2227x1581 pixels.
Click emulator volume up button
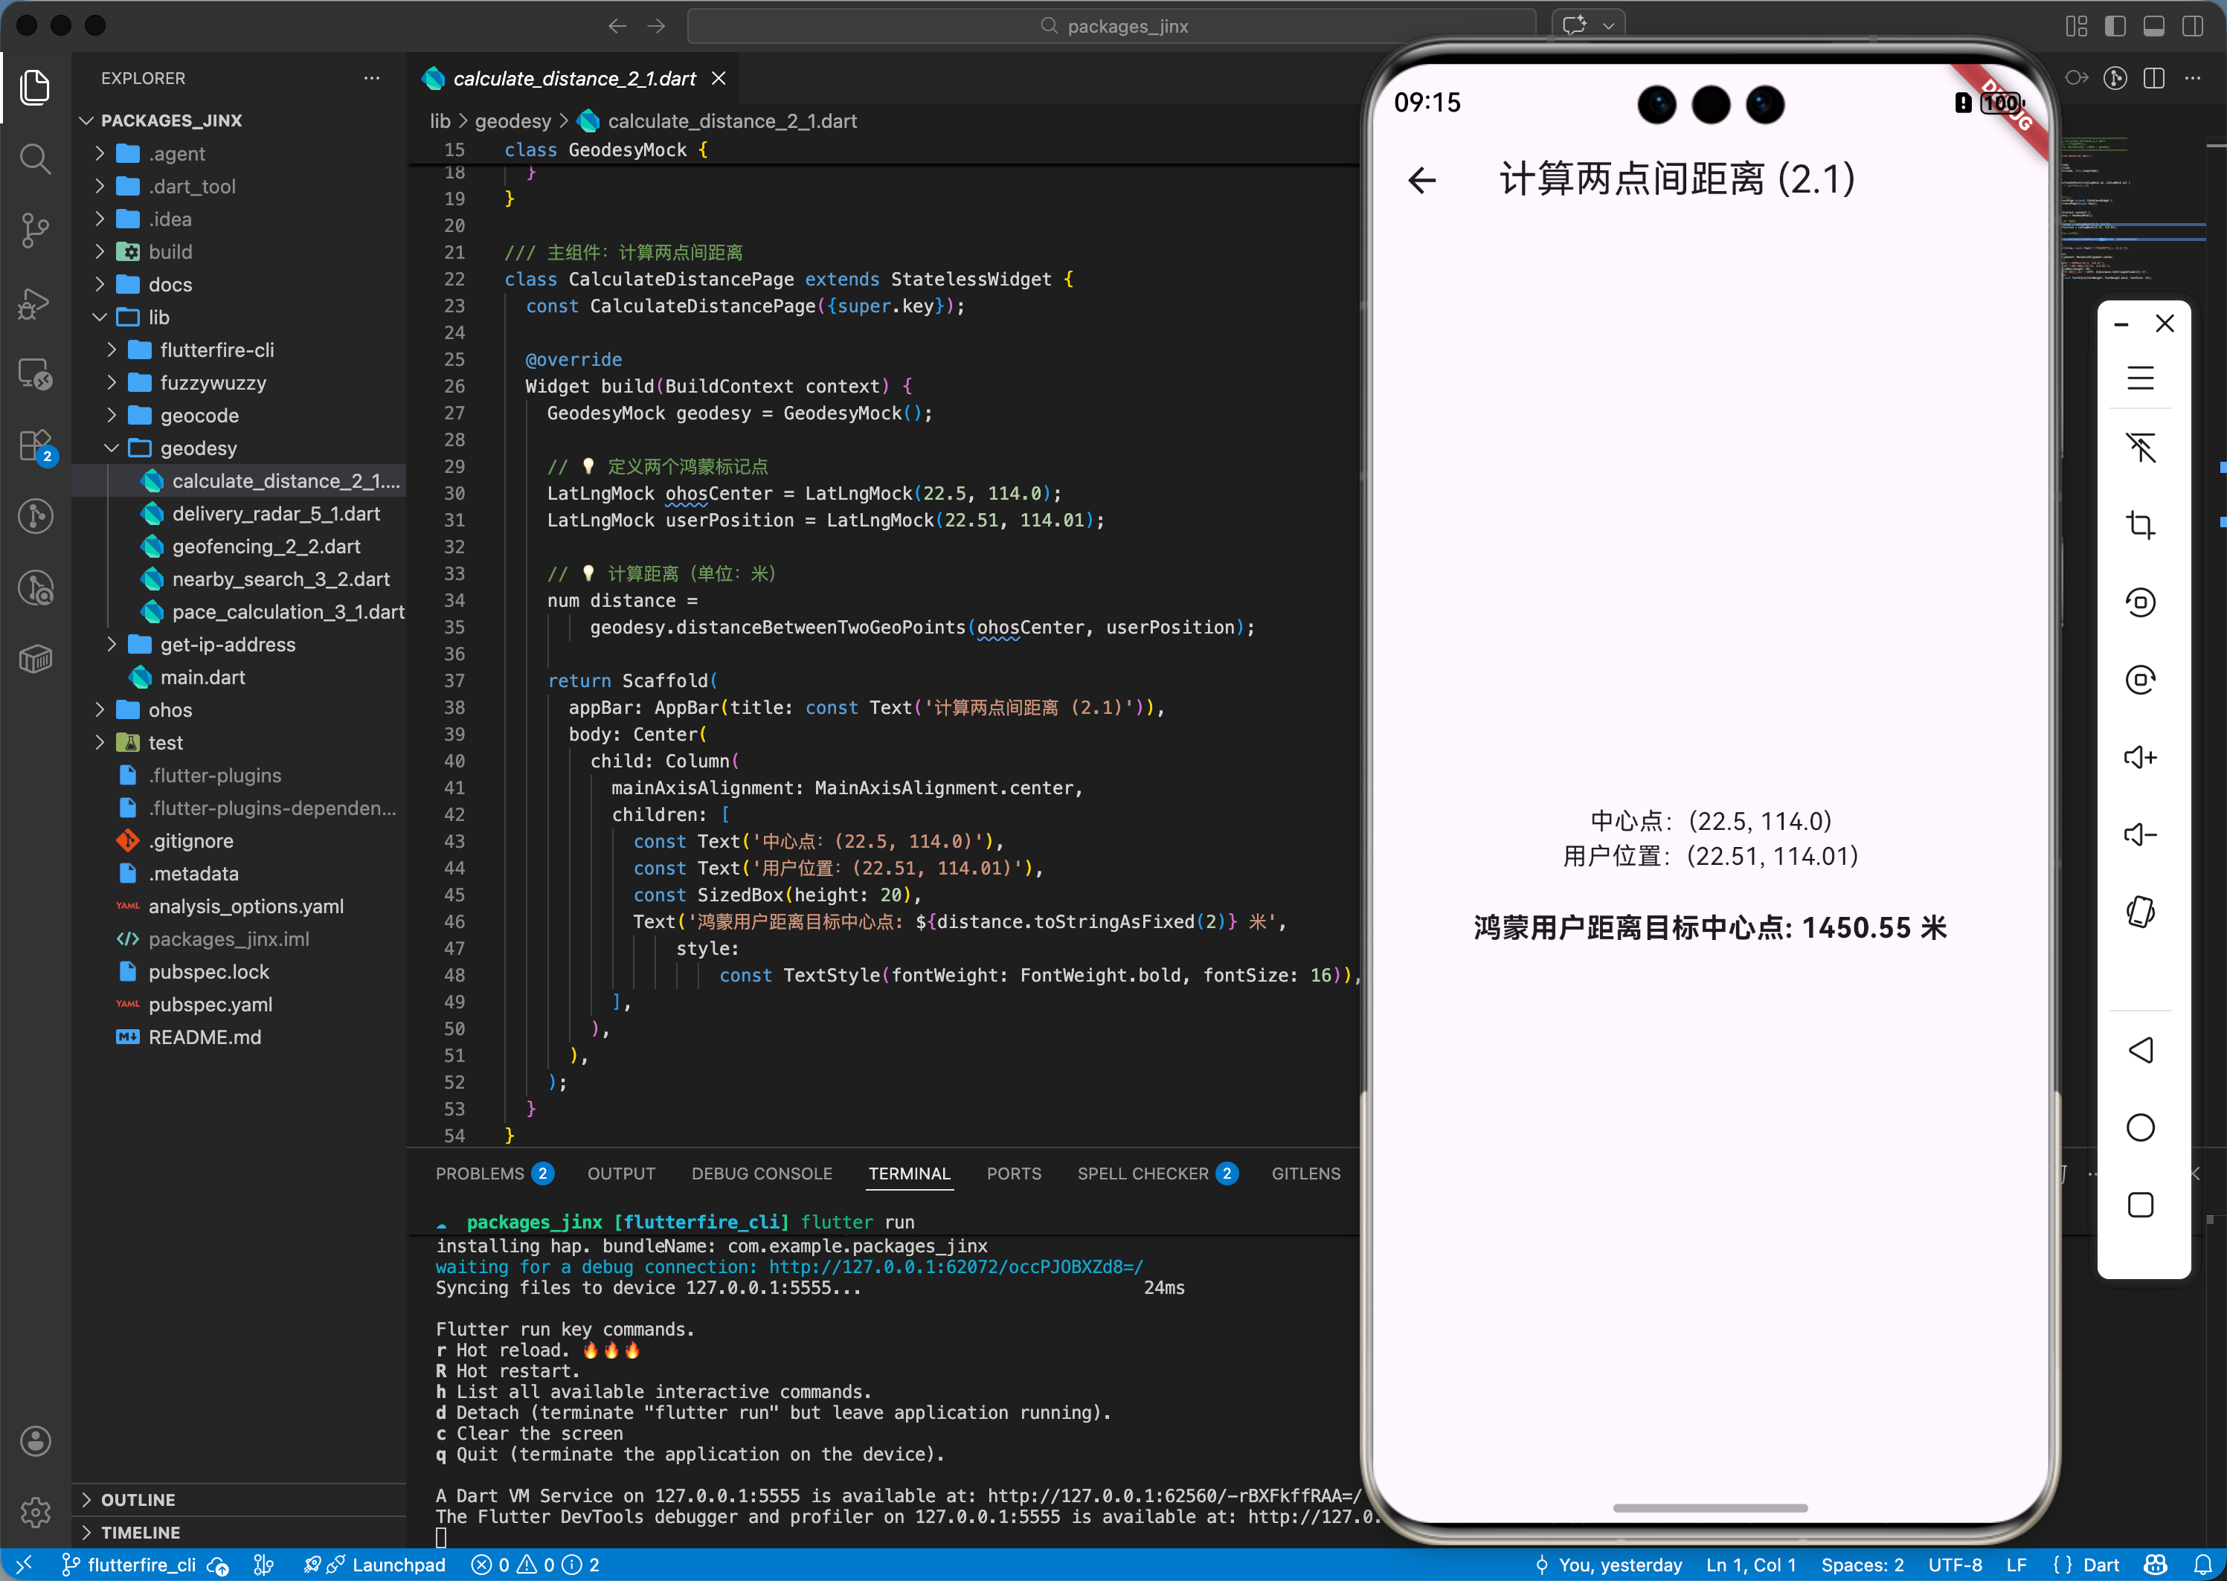click(2139, 757)
